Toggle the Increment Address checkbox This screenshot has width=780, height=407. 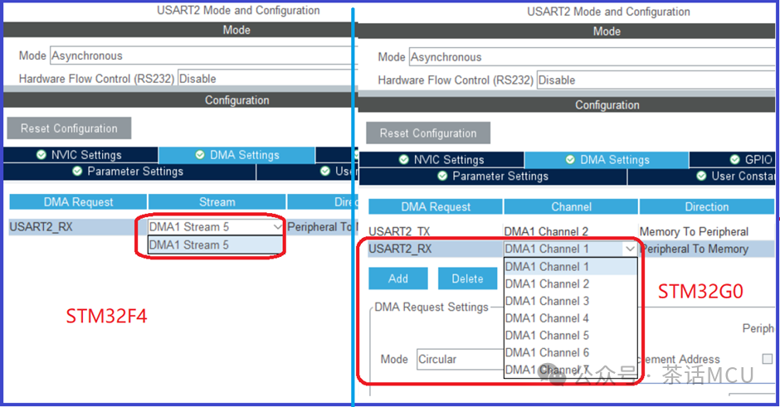(768, 359)
